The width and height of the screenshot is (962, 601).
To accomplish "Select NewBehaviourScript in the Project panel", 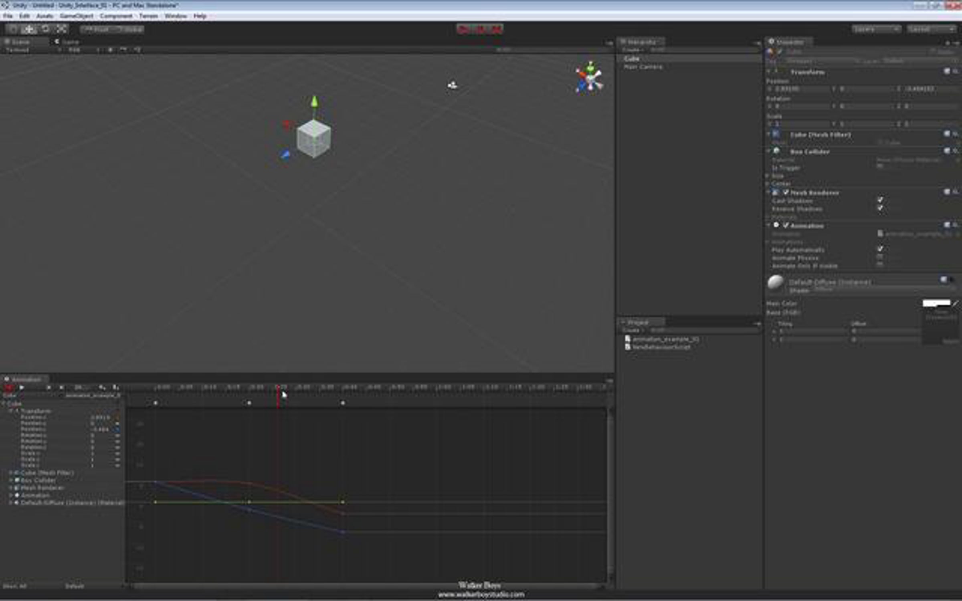I will pyautogui.click(x=661, y=347).
